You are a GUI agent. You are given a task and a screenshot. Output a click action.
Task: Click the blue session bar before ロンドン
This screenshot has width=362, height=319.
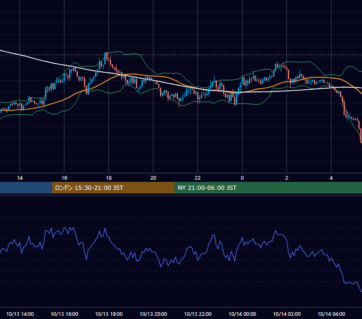[26, 188]
